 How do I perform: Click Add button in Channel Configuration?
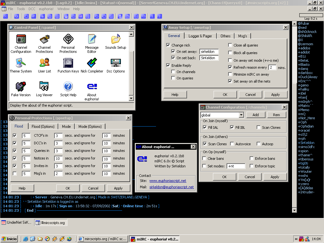[256, 115]
